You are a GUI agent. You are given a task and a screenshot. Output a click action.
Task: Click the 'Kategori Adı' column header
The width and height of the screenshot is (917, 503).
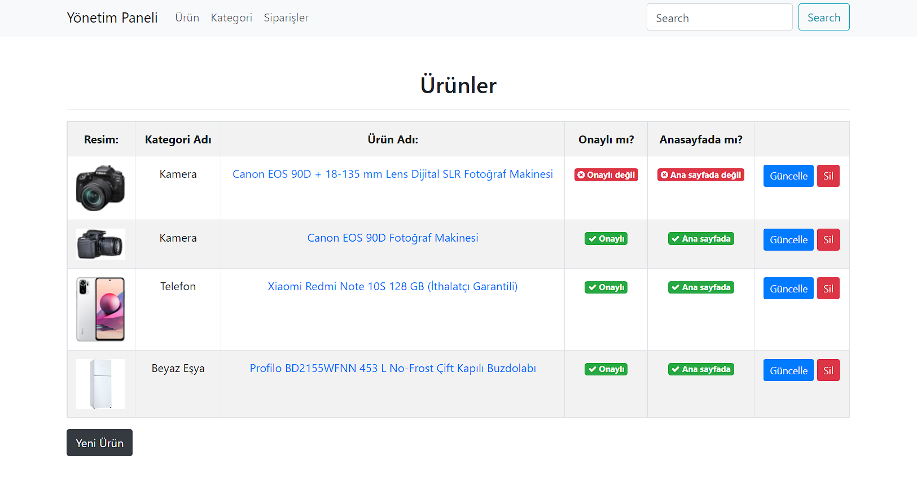click(x=178, y=139)
